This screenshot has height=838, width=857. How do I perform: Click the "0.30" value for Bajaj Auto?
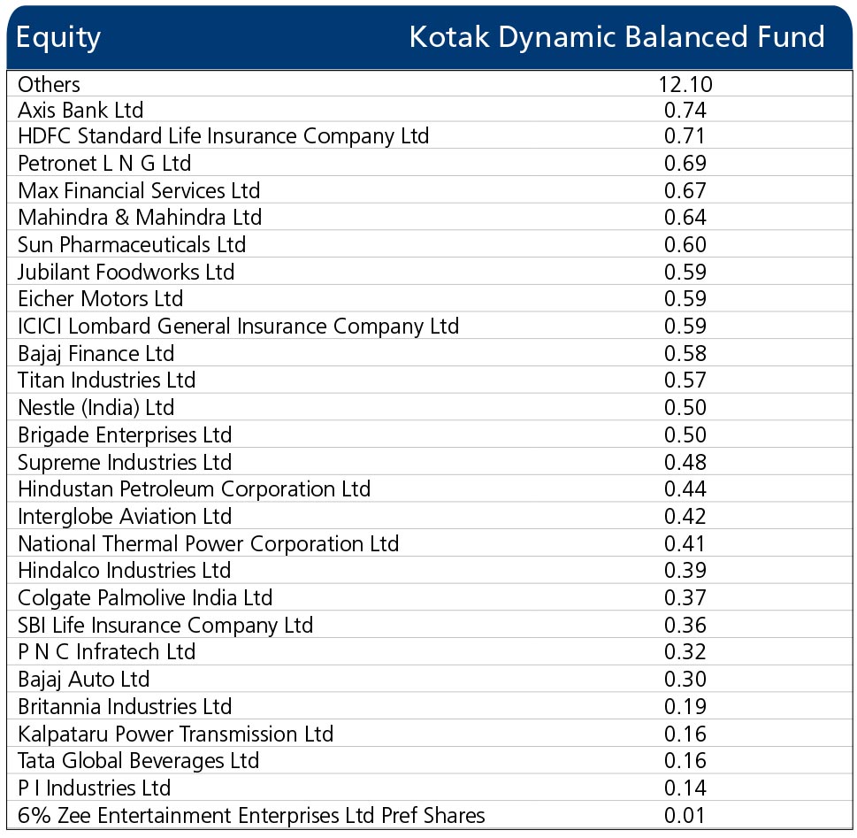pos(685,680)
